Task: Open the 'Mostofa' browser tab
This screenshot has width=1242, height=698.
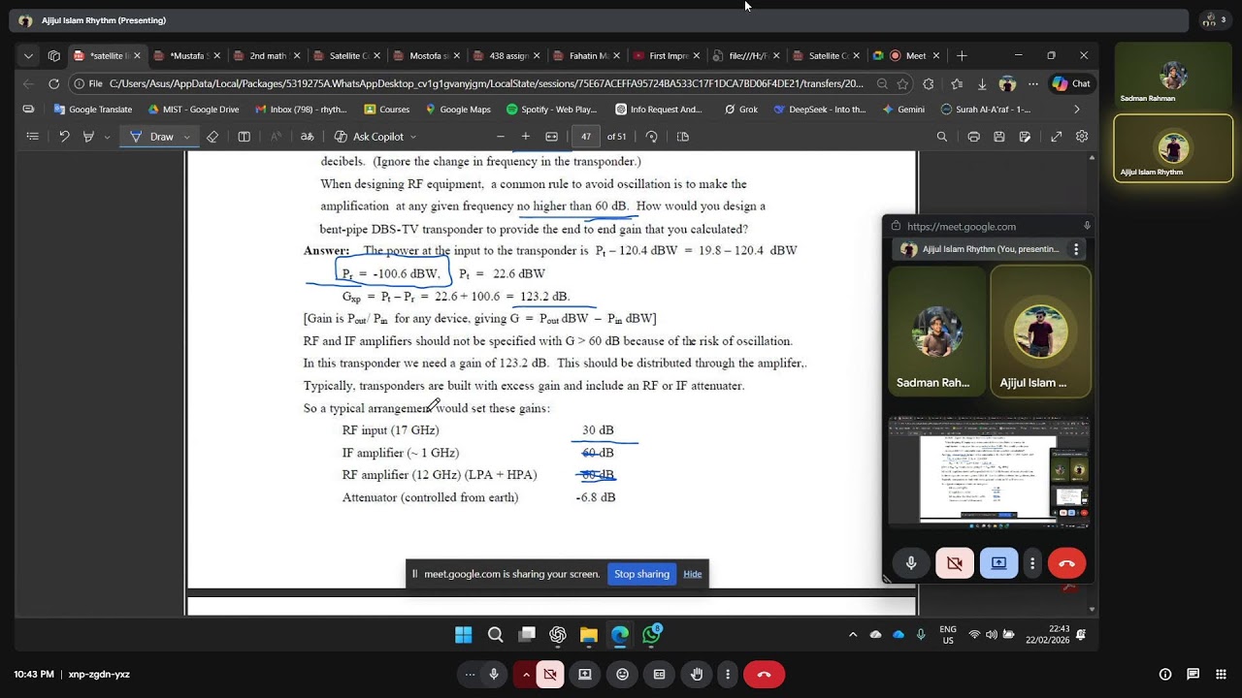Action: click(x=427, y=56)
